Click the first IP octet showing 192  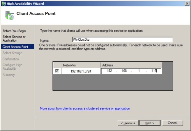110,71
